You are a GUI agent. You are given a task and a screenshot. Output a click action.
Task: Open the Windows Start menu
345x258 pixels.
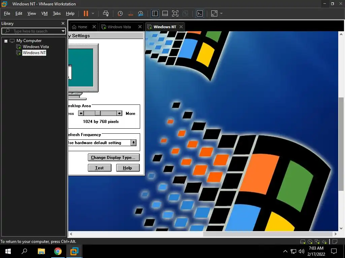click(8, 251)
